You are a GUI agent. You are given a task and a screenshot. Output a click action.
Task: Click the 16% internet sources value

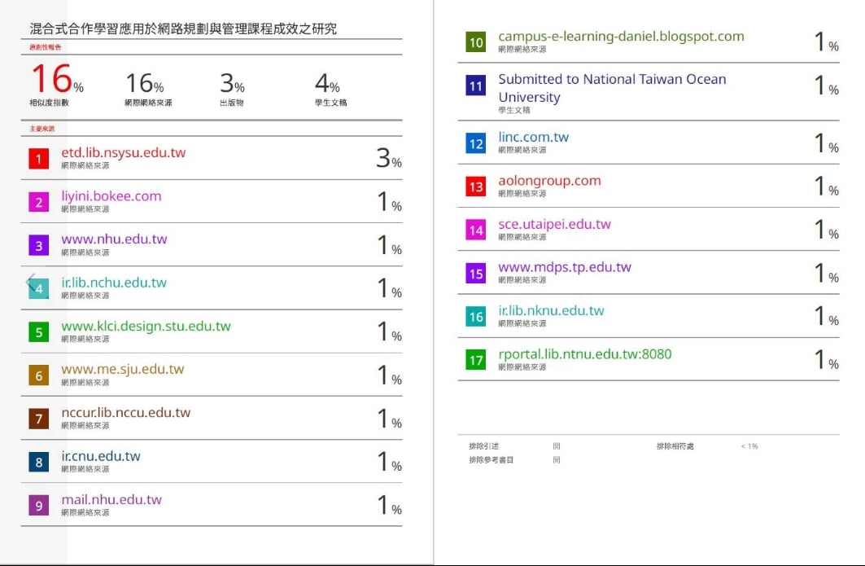[x=145, y=83]
